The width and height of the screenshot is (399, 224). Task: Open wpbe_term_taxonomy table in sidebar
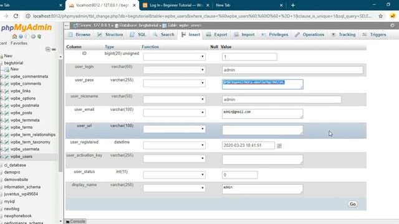[x=31, y=142]
